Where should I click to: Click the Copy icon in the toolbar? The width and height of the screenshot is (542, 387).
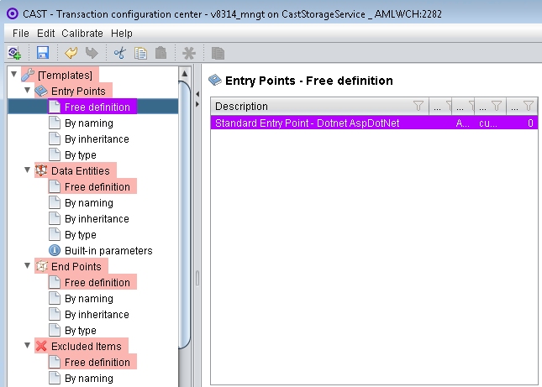(140, 53)
